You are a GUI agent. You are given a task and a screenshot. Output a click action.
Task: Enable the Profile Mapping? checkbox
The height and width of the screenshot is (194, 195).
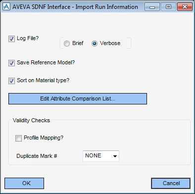tap(18, 138)
